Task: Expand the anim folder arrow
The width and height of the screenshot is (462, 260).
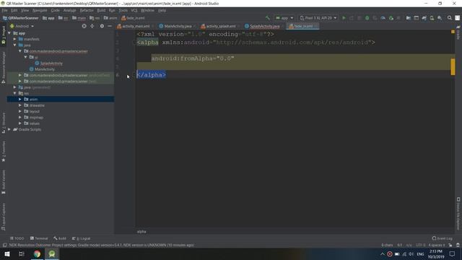Action: pos(20,100)
